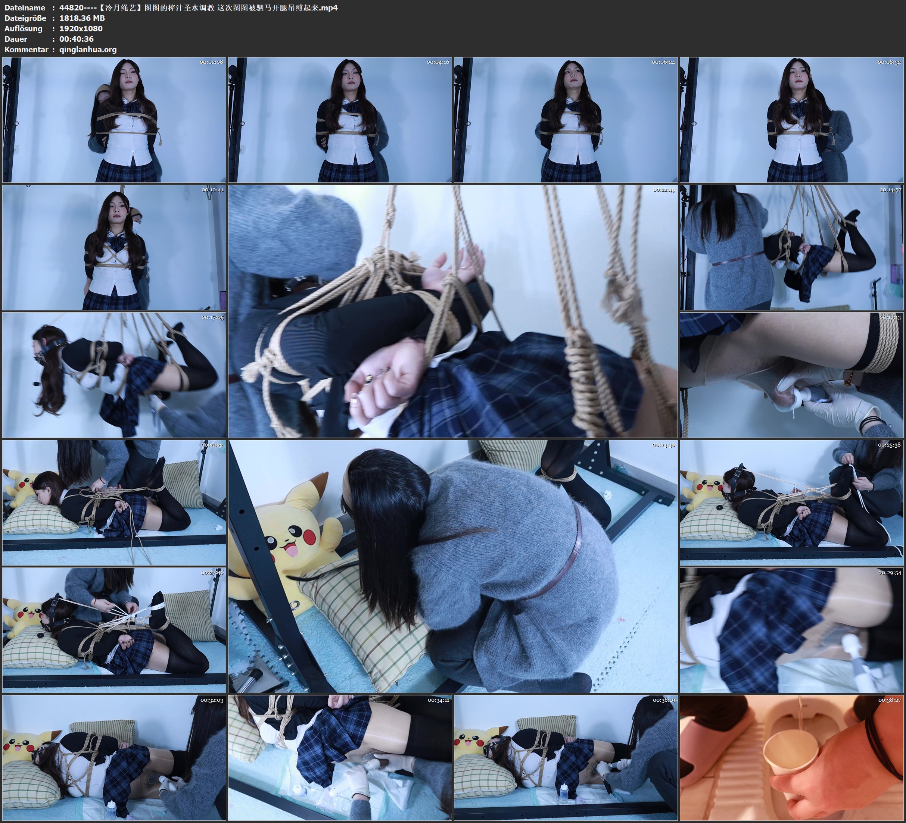Screen dimensions: 906x823
Task: Click the 00:40:36 duration value
Action: 77,39
